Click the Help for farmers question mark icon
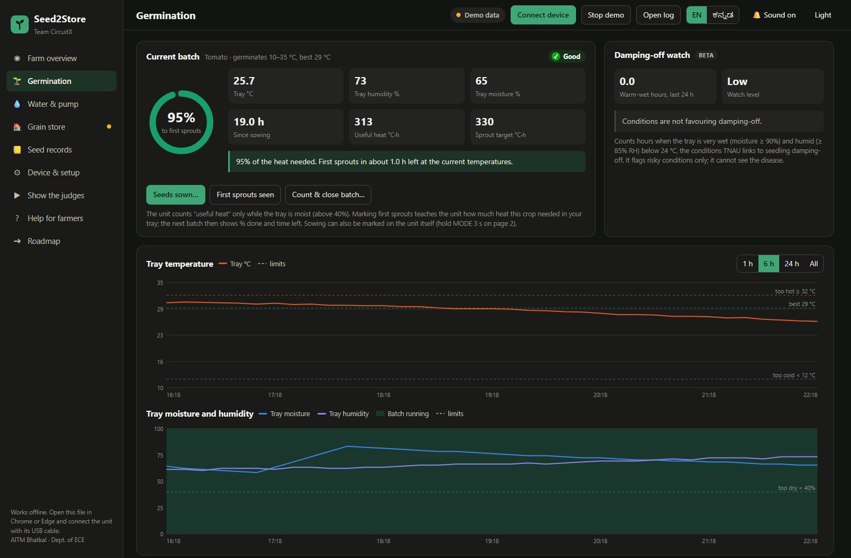The height and width of the screenshot is (558, 851). tap(17, 218)
